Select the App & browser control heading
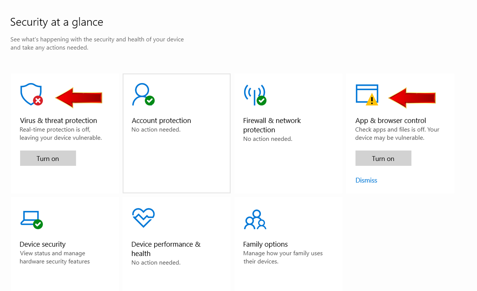The width and height of the screenshot is (477, 291). (391, 121)
